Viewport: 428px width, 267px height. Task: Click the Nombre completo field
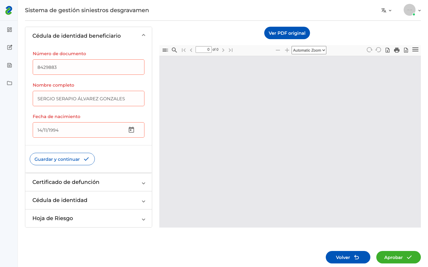coord(89,98)
